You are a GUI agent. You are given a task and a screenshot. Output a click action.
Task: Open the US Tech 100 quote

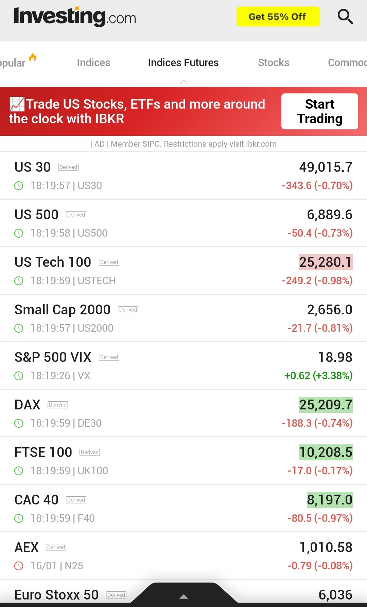coord(53,262)
